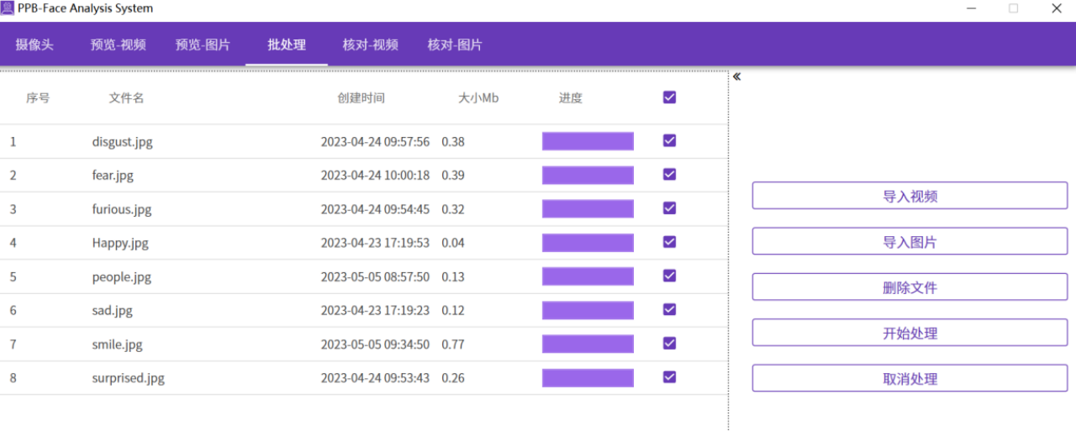
Task: Switch to the 摄像头 tab
Action: (34, 45)
